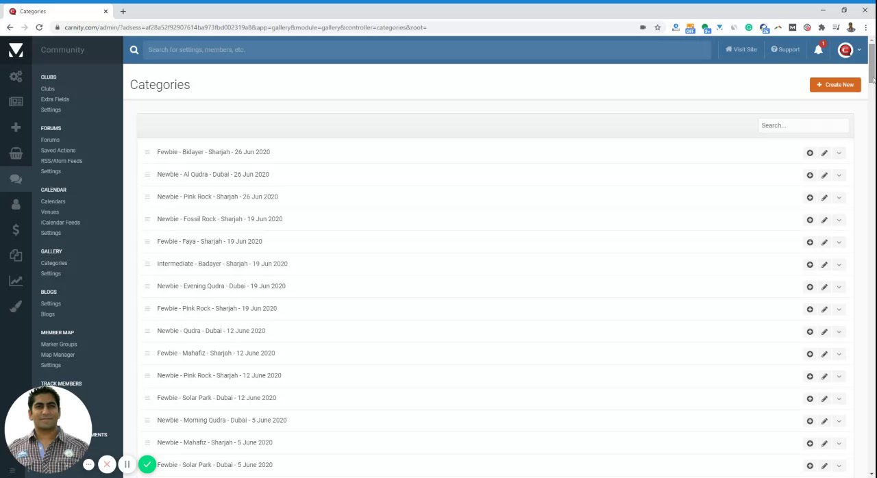Image resolution: width=877 pixels, height=478 pixels.
Task: Edit Newbie - Fossil Rock category
Action: coord(824,220)
